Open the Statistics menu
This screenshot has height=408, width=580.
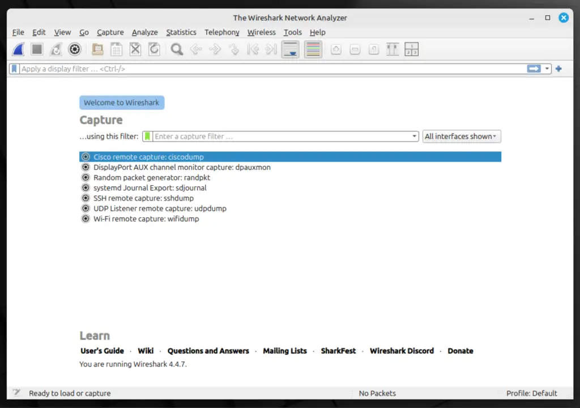pos(181,32)
